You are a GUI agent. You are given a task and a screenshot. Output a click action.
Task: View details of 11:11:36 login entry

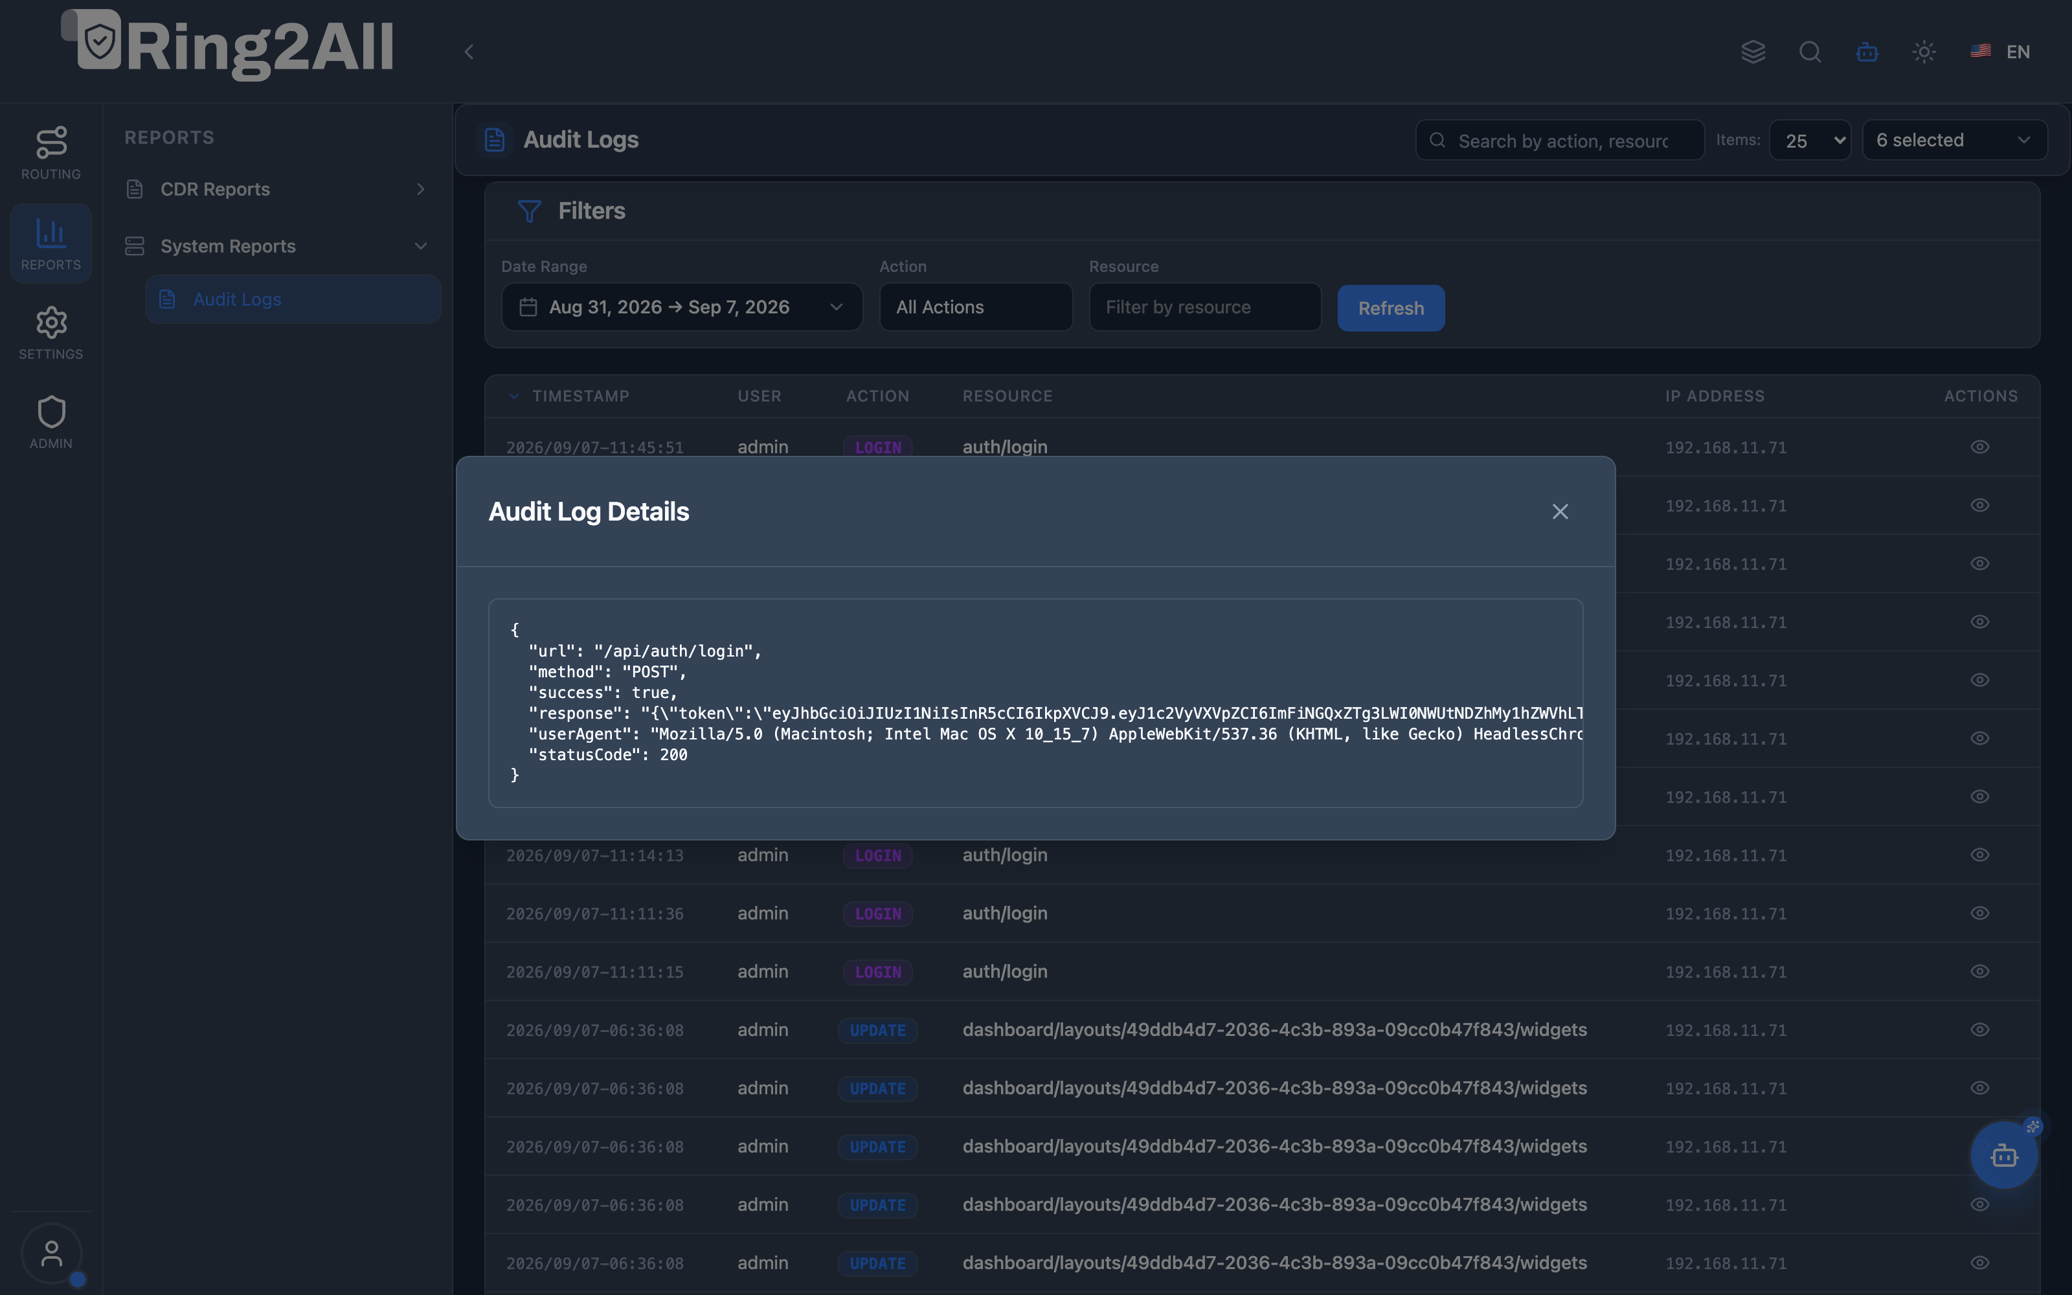1979,913
